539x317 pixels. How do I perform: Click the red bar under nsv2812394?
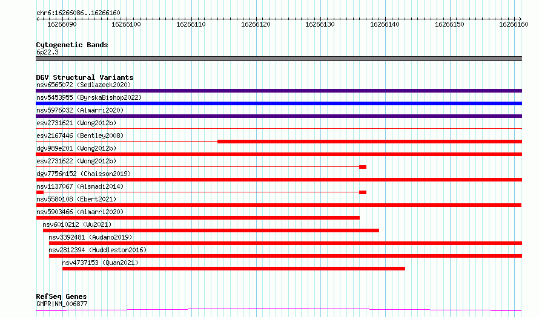coord(285,256)
